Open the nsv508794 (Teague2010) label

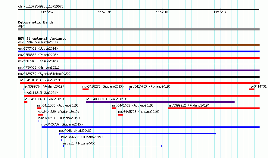[x=38, y=61]
